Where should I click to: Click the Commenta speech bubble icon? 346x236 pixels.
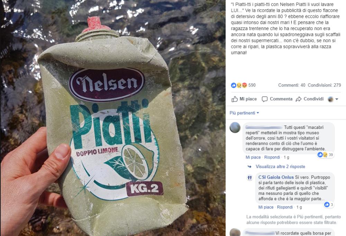pyautogui.click(x=265, y=99)
